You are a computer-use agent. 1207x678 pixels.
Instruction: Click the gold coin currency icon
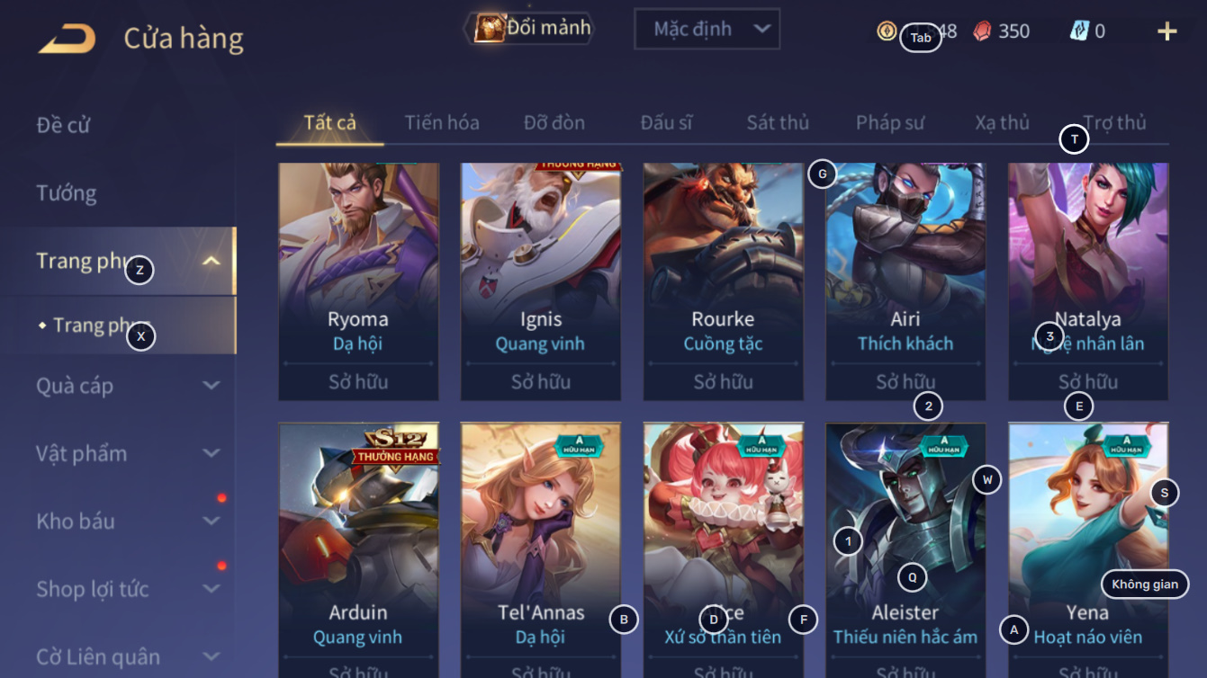point(887,31)
